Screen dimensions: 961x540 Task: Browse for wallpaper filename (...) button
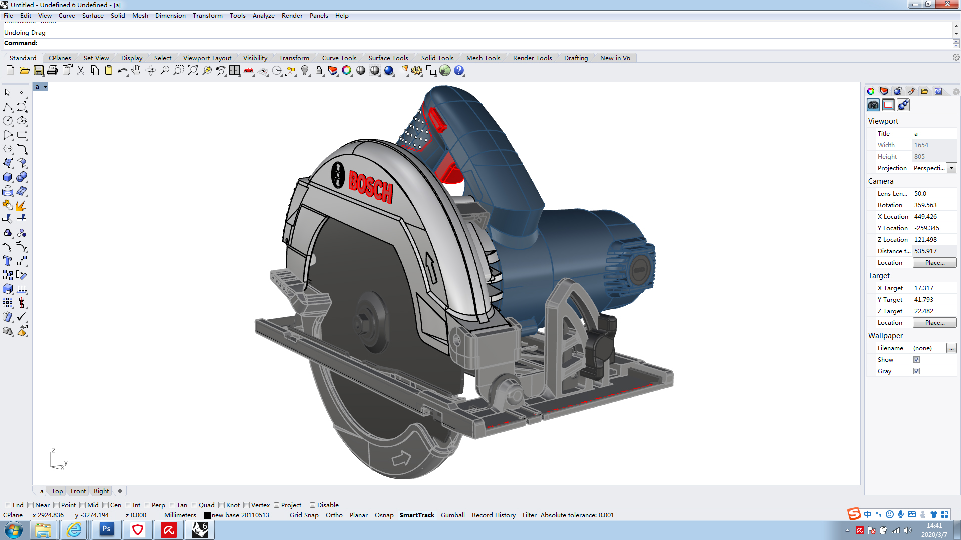click(951, 348)
